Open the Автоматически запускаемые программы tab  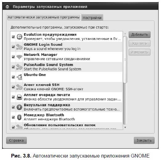tap(44, 17)
